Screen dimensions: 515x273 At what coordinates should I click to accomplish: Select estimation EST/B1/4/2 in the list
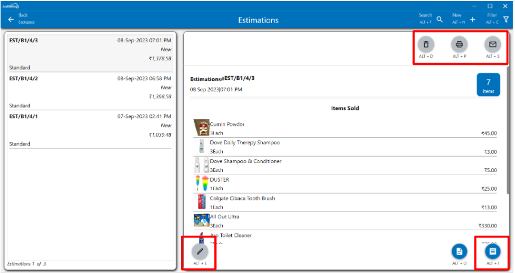click(x=90, y=91)
